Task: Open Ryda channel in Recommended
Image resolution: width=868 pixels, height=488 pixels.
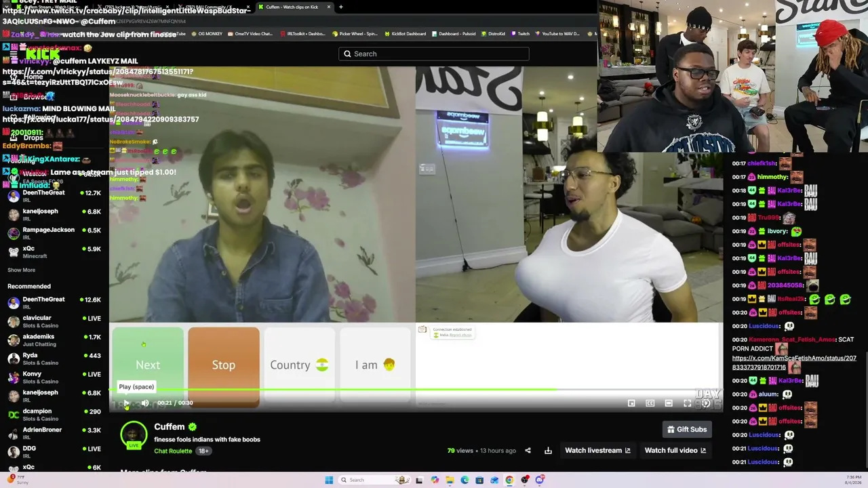Action: pyautogui.click(x=54, y=359)
